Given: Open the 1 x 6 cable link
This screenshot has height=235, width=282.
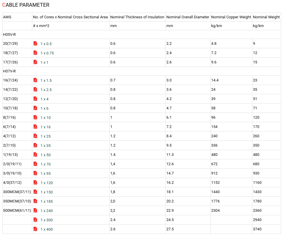Looking at the screenshot, I should (x=44, y=108).
